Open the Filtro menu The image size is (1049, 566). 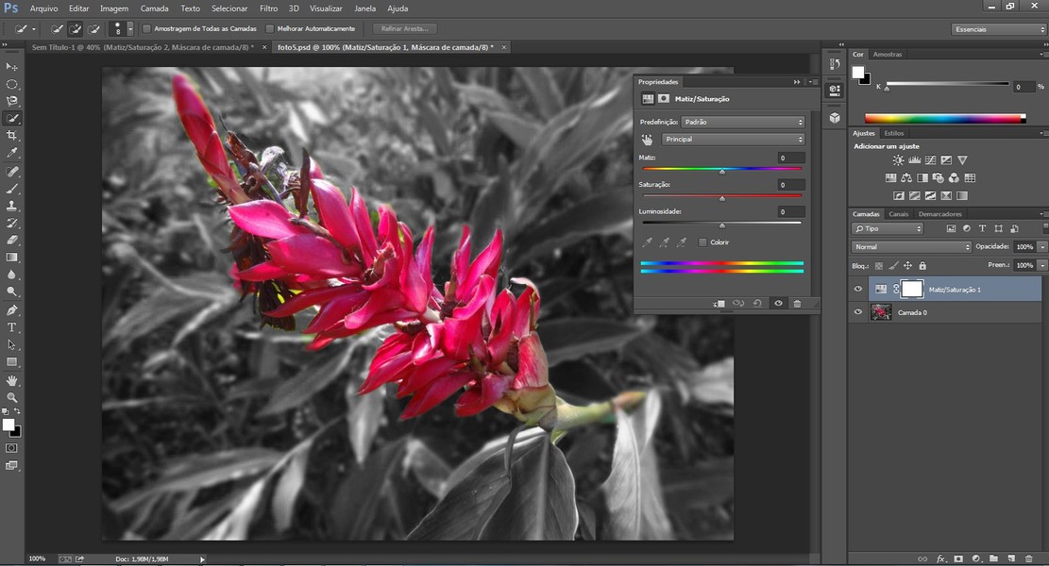[x=268, y=8]
